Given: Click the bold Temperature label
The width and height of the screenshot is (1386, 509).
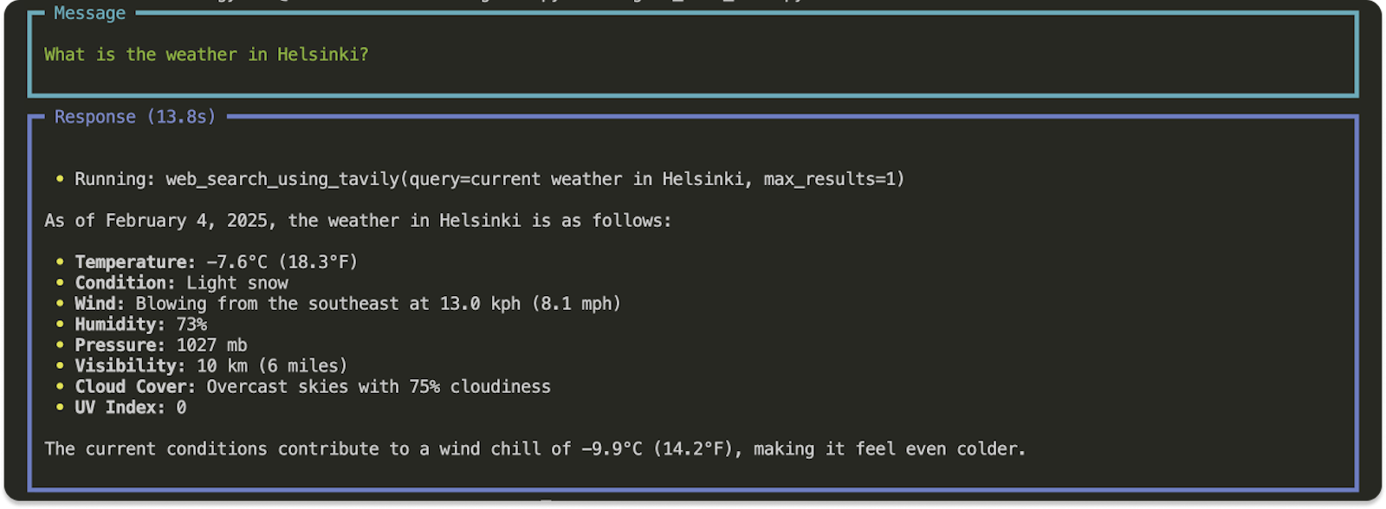Looking at the screenshot, I should [135, 262].
